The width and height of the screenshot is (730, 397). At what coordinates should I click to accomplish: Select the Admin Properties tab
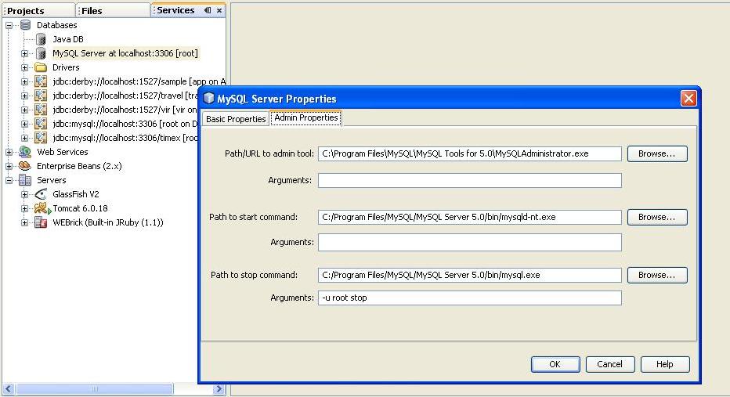pyautogui.click(x=306, y=117)
